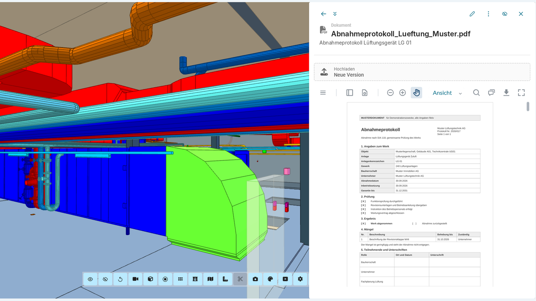Zoom in the PDF with plus icon

pos(403,93)
